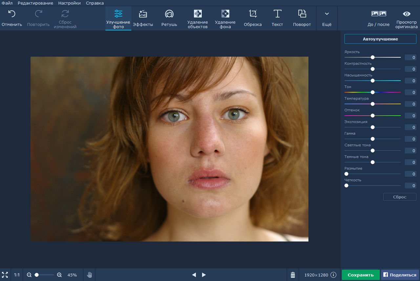Image resolution: width=420 pixels, height=281 pixels.
Task: Click the Оттенок slider
Action: coord(373,116)
